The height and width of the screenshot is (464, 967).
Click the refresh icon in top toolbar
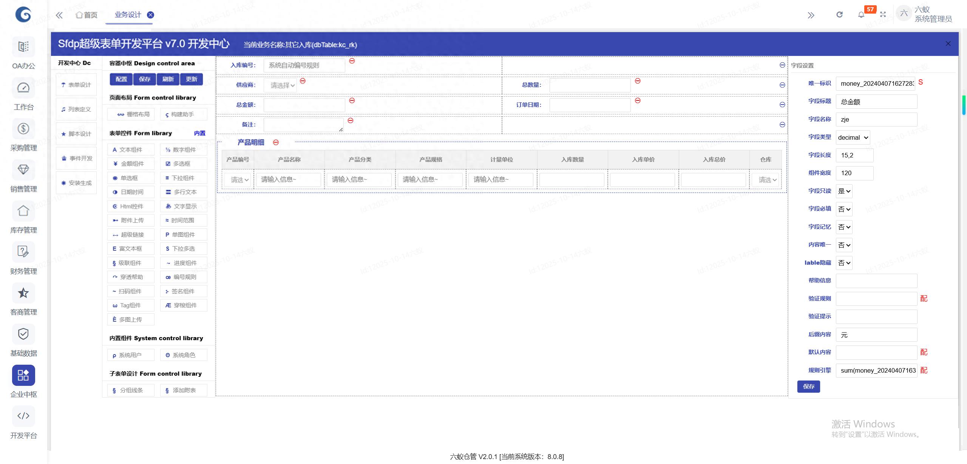click(839, 15)
